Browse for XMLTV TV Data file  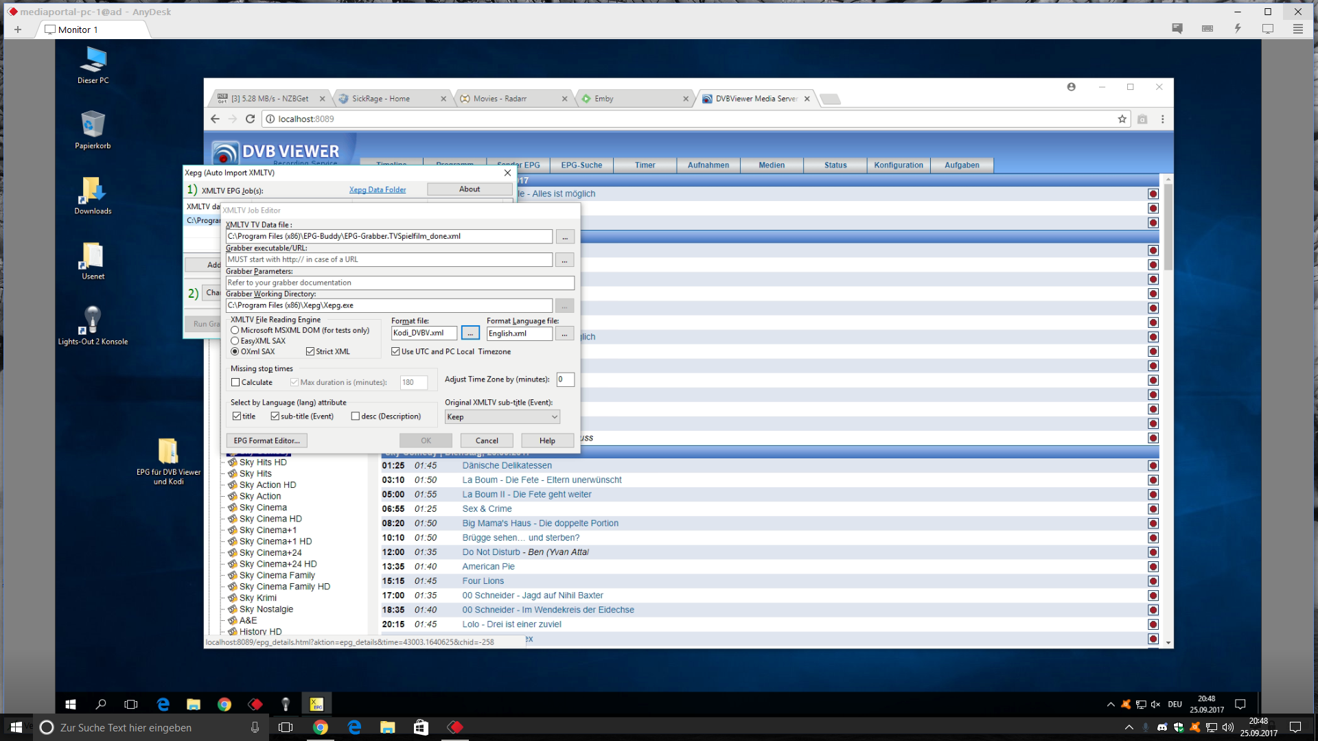tap(565, 237)
